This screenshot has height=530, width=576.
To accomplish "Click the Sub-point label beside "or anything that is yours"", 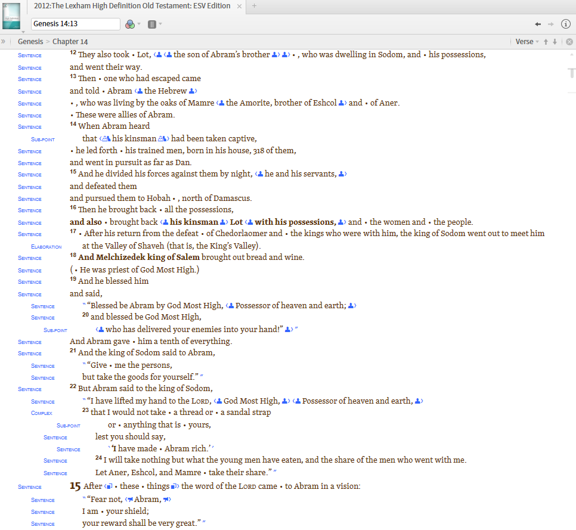I will 69,426.
